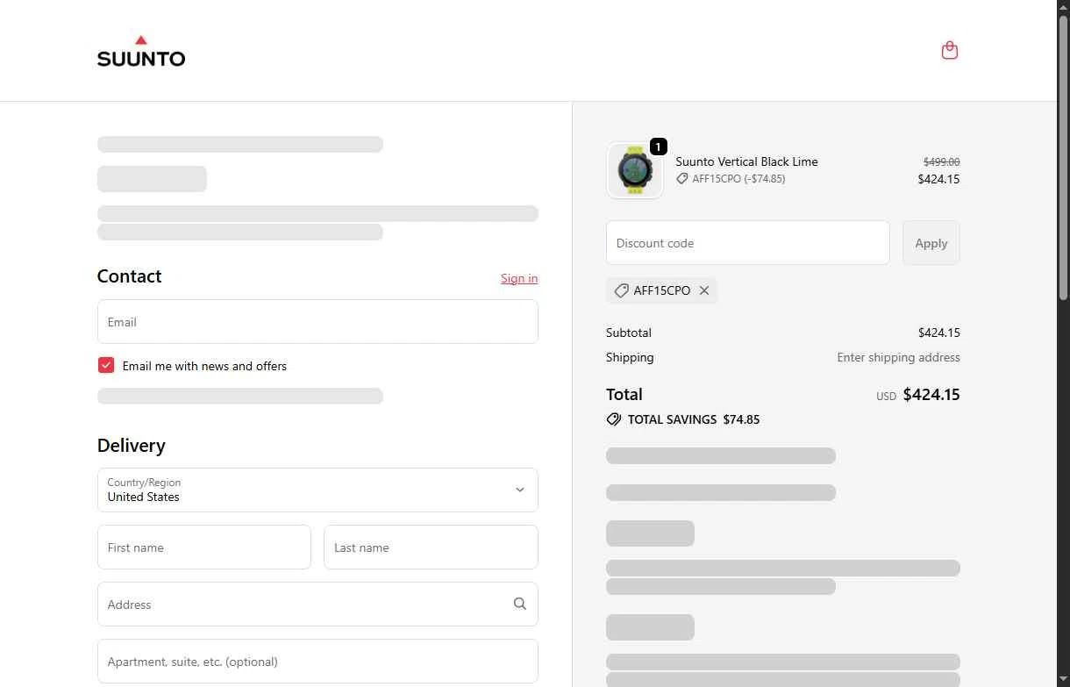Click the tag icon next to AFF15CPO (-$74.85)

[682, 178]
